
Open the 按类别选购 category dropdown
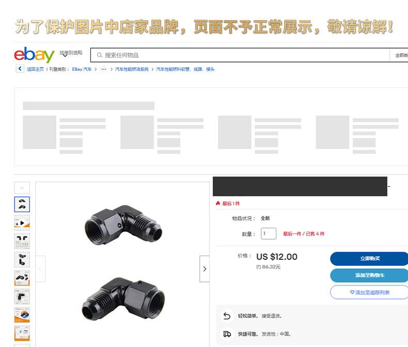[x=71, y=53]
